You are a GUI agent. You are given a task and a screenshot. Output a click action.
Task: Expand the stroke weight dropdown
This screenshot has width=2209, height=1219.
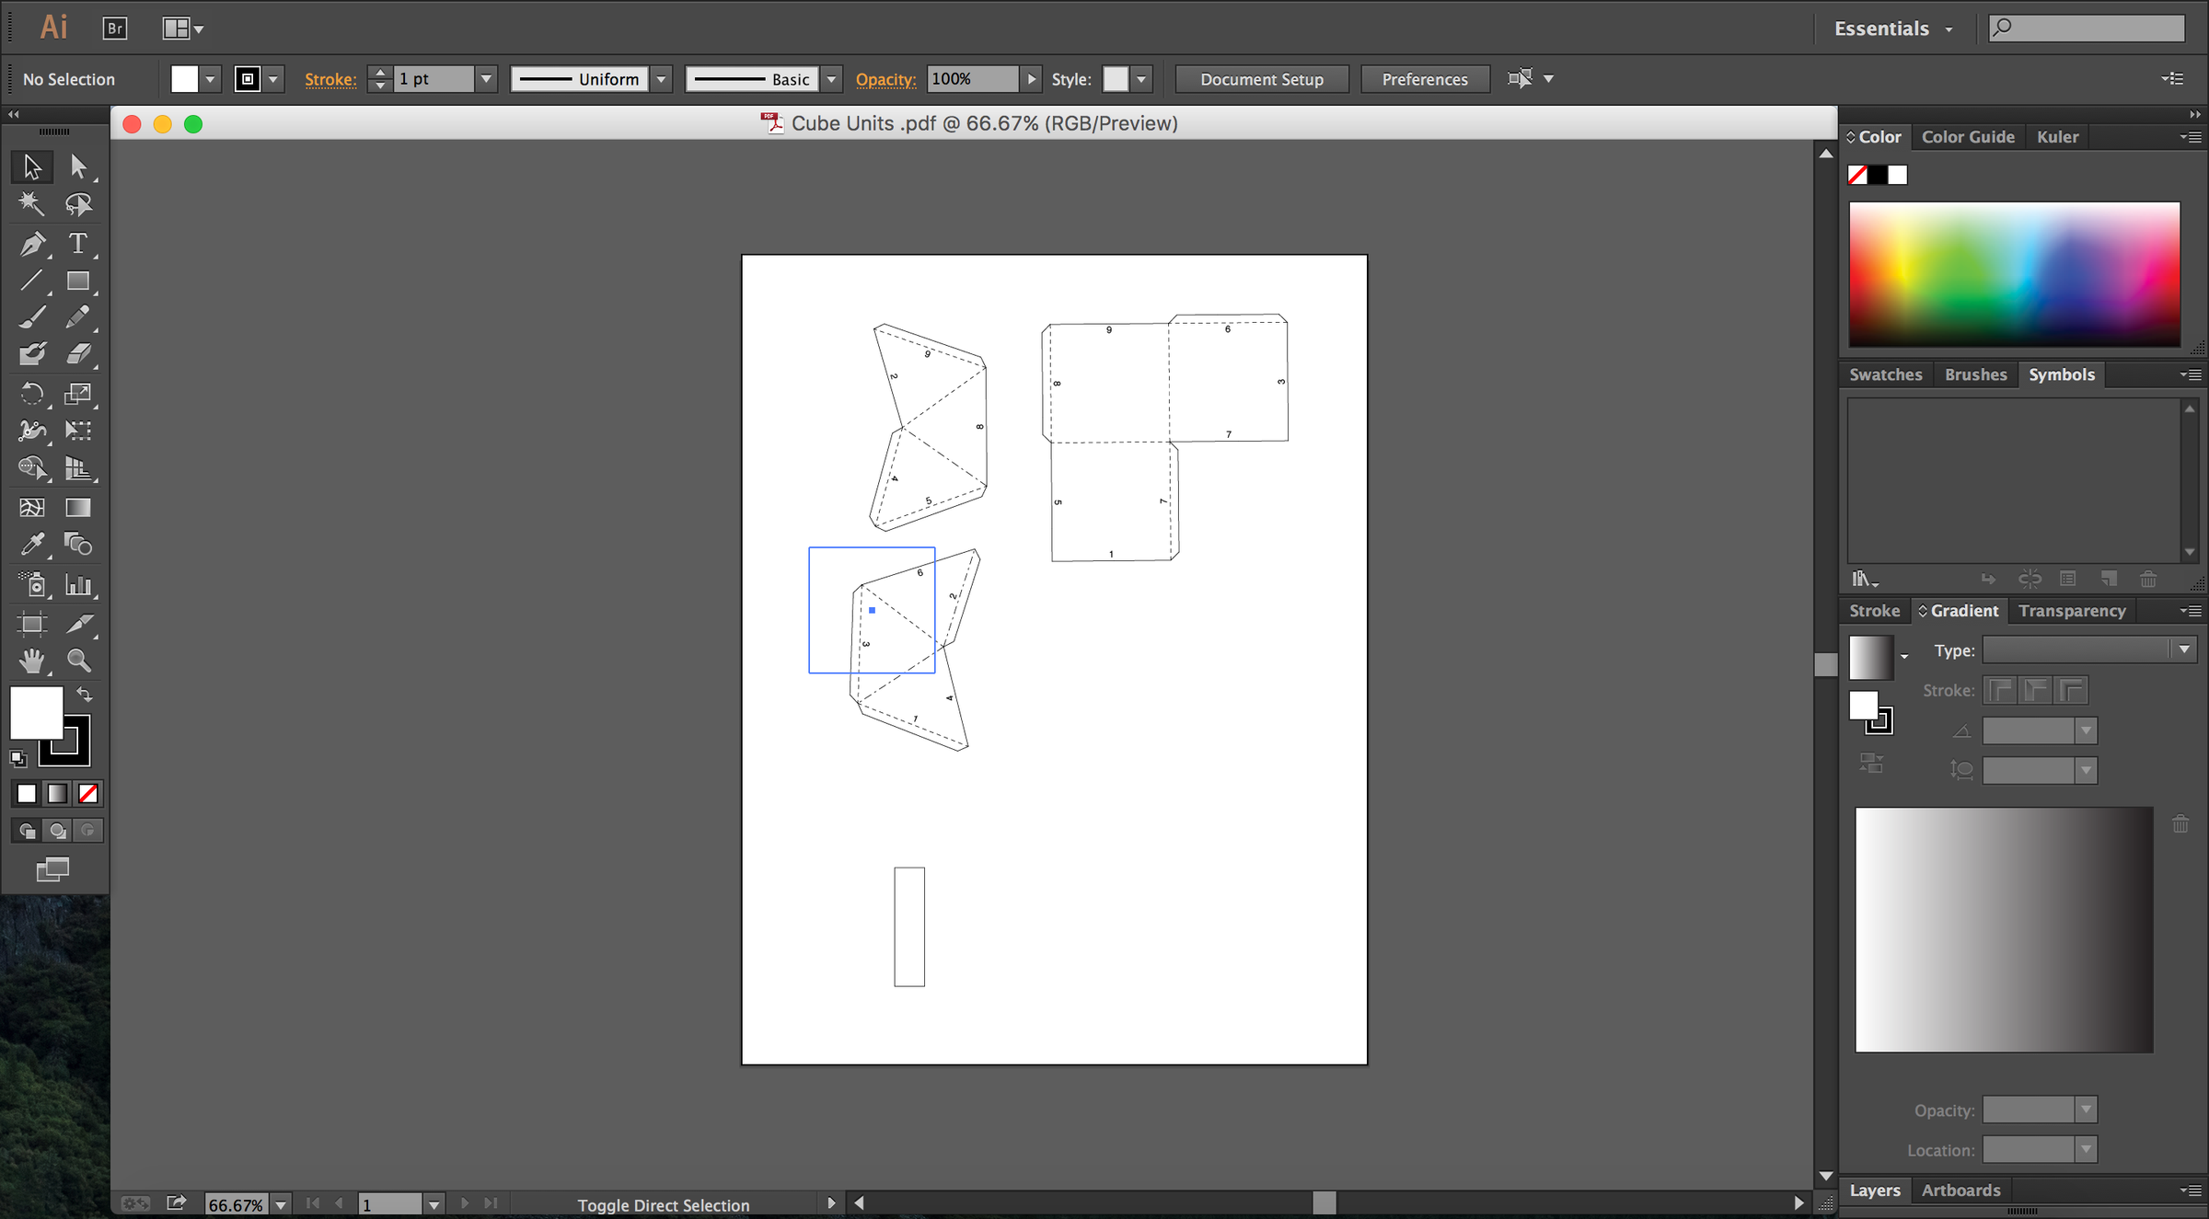point(486,79)
